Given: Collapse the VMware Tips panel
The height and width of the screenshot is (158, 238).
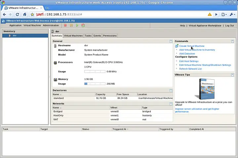Looking at the screenshot, I should pyautogui.click(x=232, y=75).
